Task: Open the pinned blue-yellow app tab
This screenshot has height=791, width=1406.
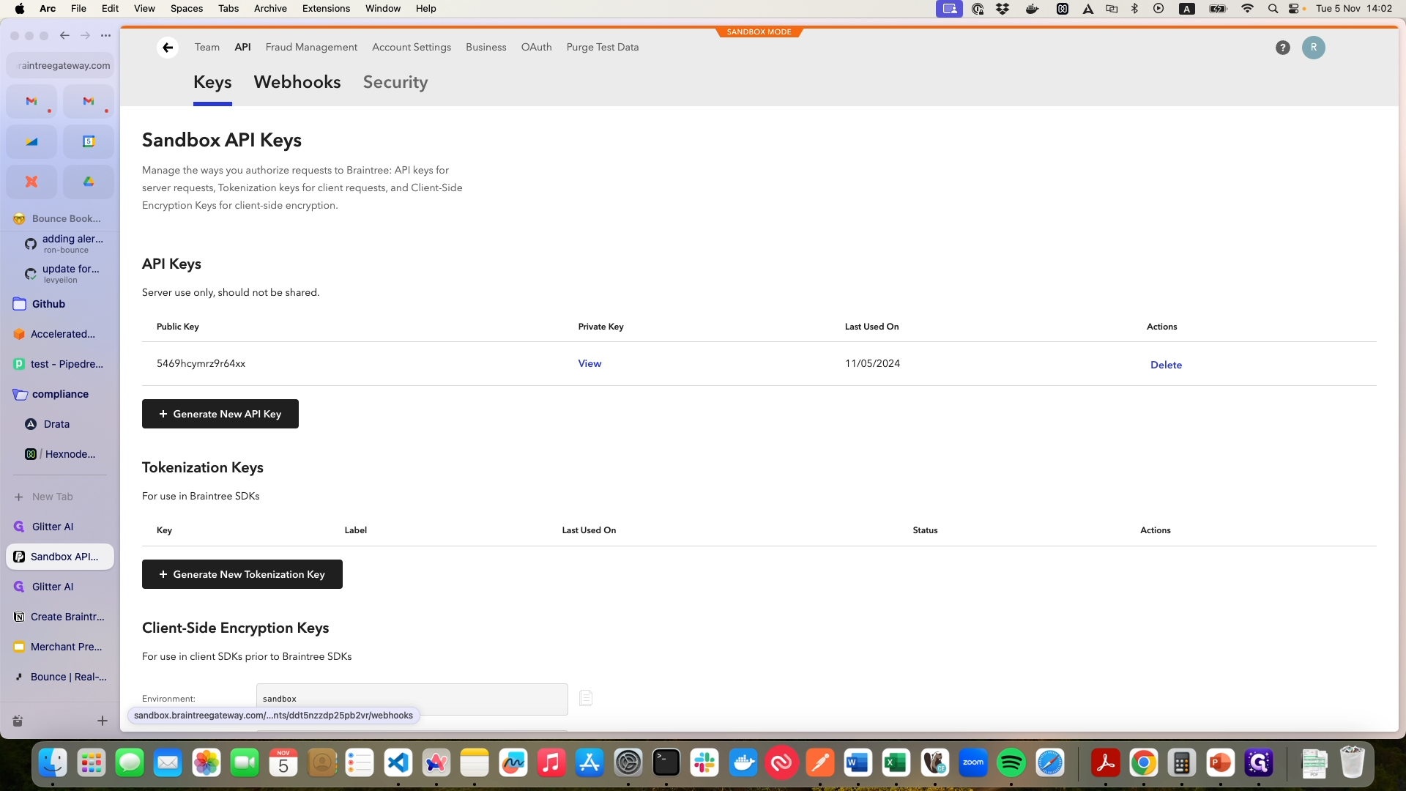Action: [x=31, y=141]
